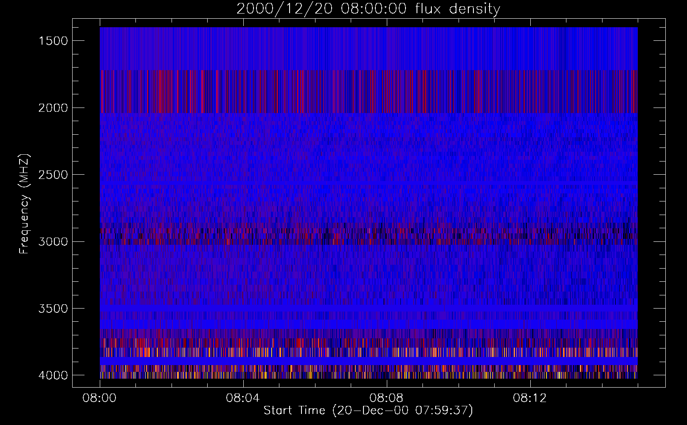Select the 4000 frequency tick label
Screen dimensions: 687x425
pos(53,375)
